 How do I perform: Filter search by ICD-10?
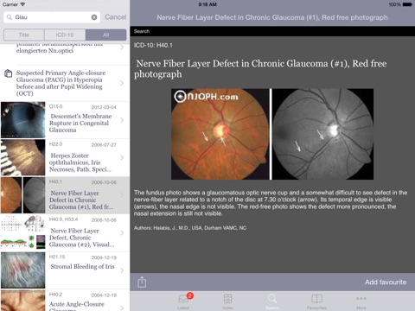(65, 35)
